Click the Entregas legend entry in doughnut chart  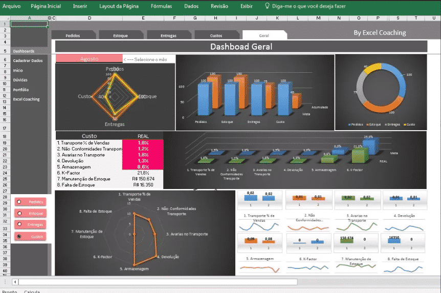pos(392,124)
